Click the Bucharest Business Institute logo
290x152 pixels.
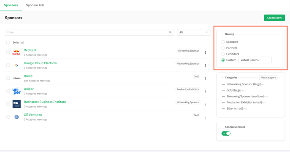[x=16, y=104]
